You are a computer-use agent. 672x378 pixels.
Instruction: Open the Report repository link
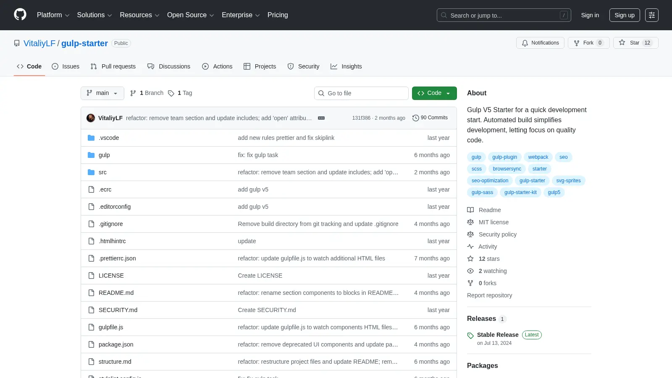point(489,295)
